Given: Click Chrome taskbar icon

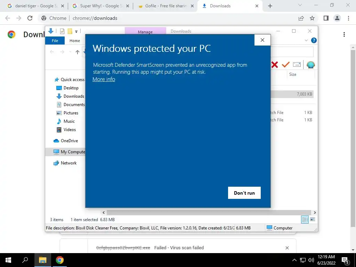Looking at the screenshot, I should pyautogui.click(x=60, y=260).
